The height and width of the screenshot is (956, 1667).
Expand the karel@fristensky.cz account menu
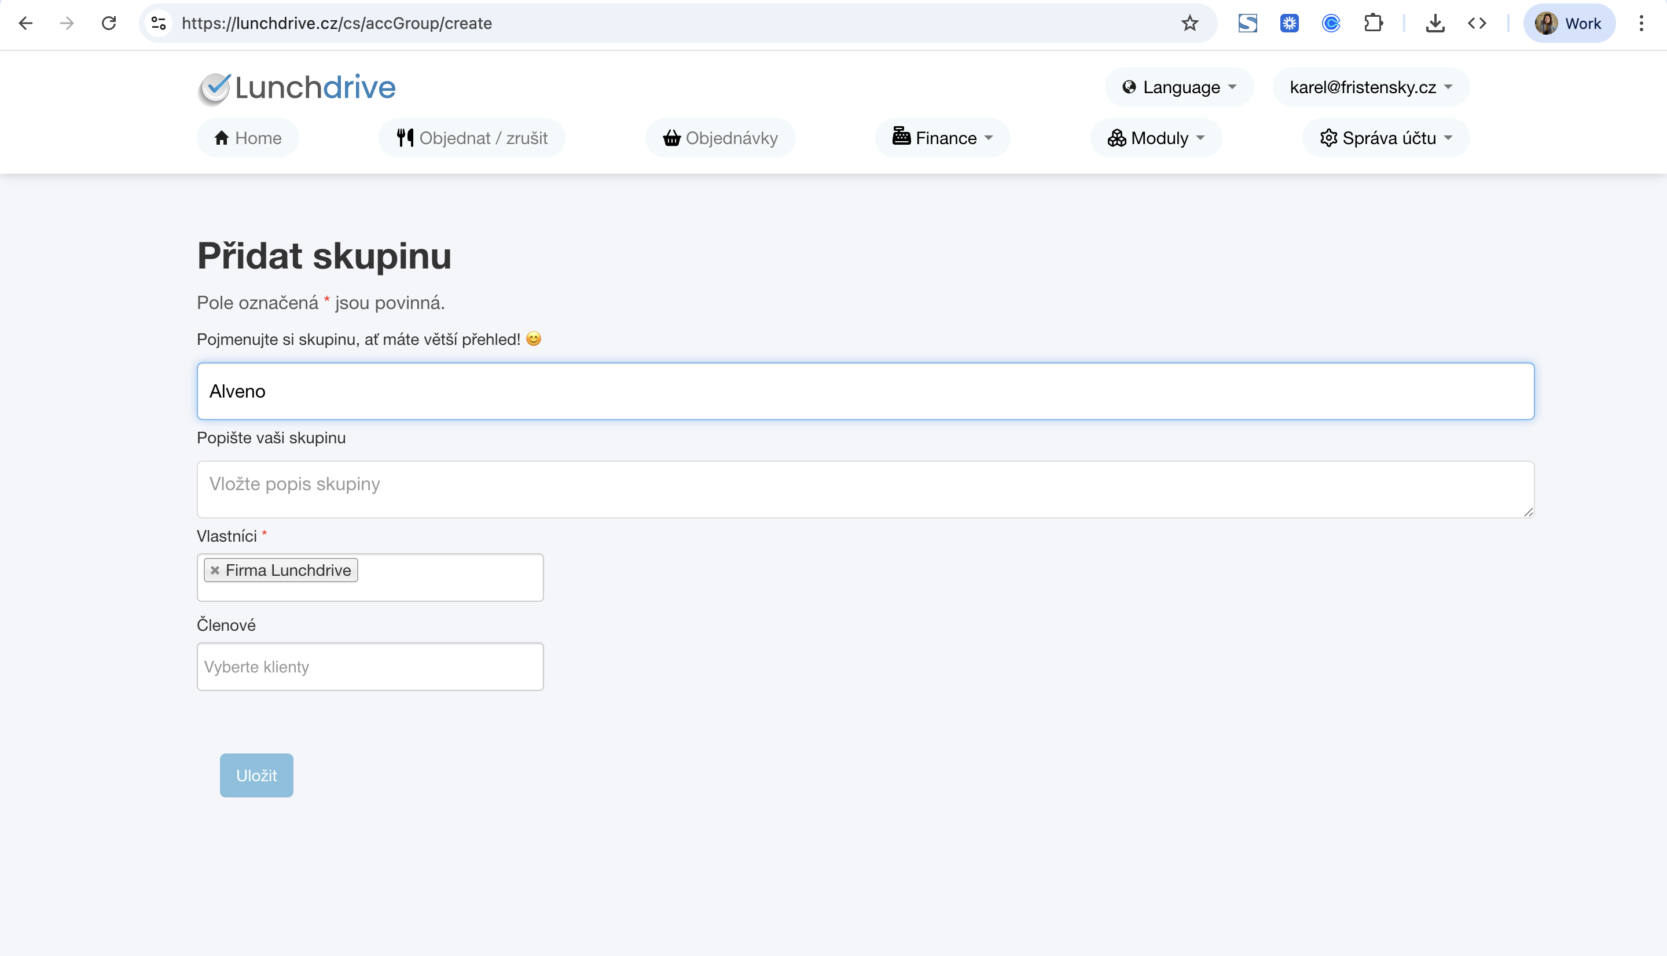(1370, 87)
